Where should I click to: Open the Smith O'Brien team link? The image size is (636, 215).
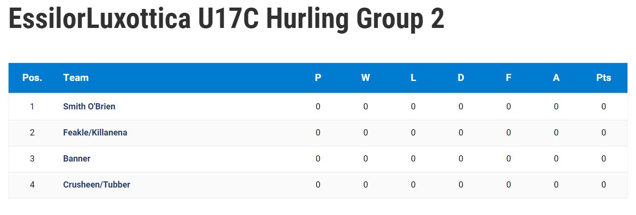[x=89, y=107]
